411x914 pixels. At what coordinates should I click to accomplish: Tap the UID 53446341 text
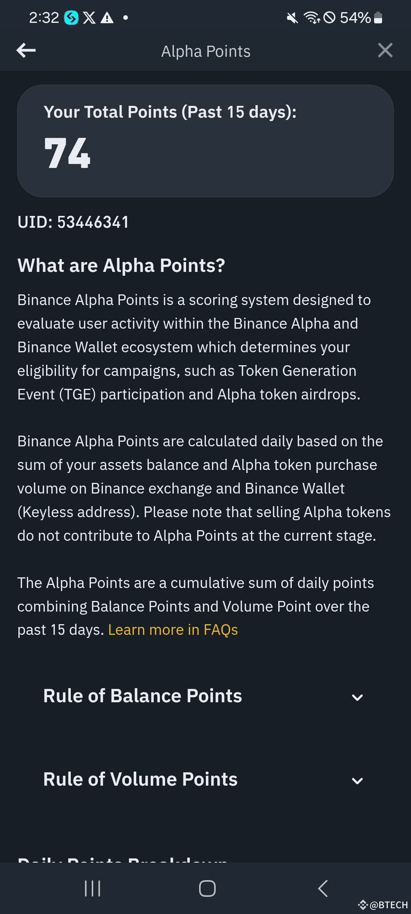pos(73,222)
